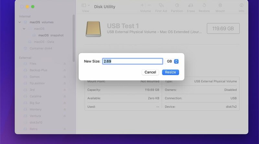Click the USB Test 1 volume title
Screen dimensions: 259x144
(x=123, y=26)
